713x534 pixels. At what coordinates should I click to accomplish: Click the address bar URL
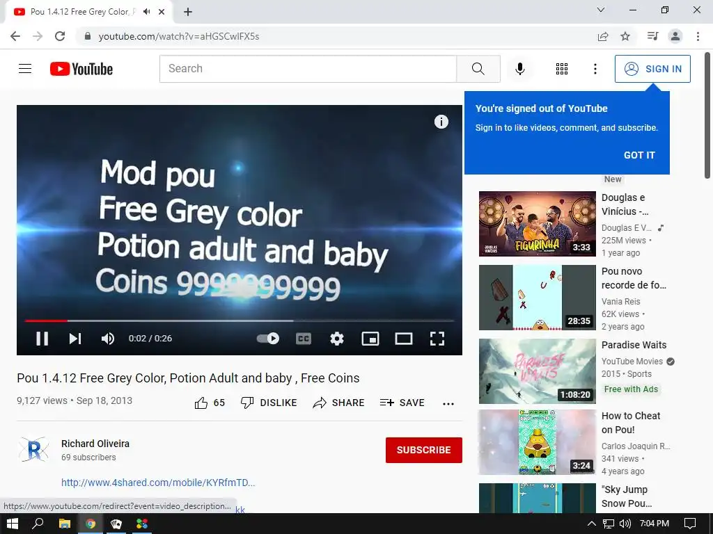(179, 36)
